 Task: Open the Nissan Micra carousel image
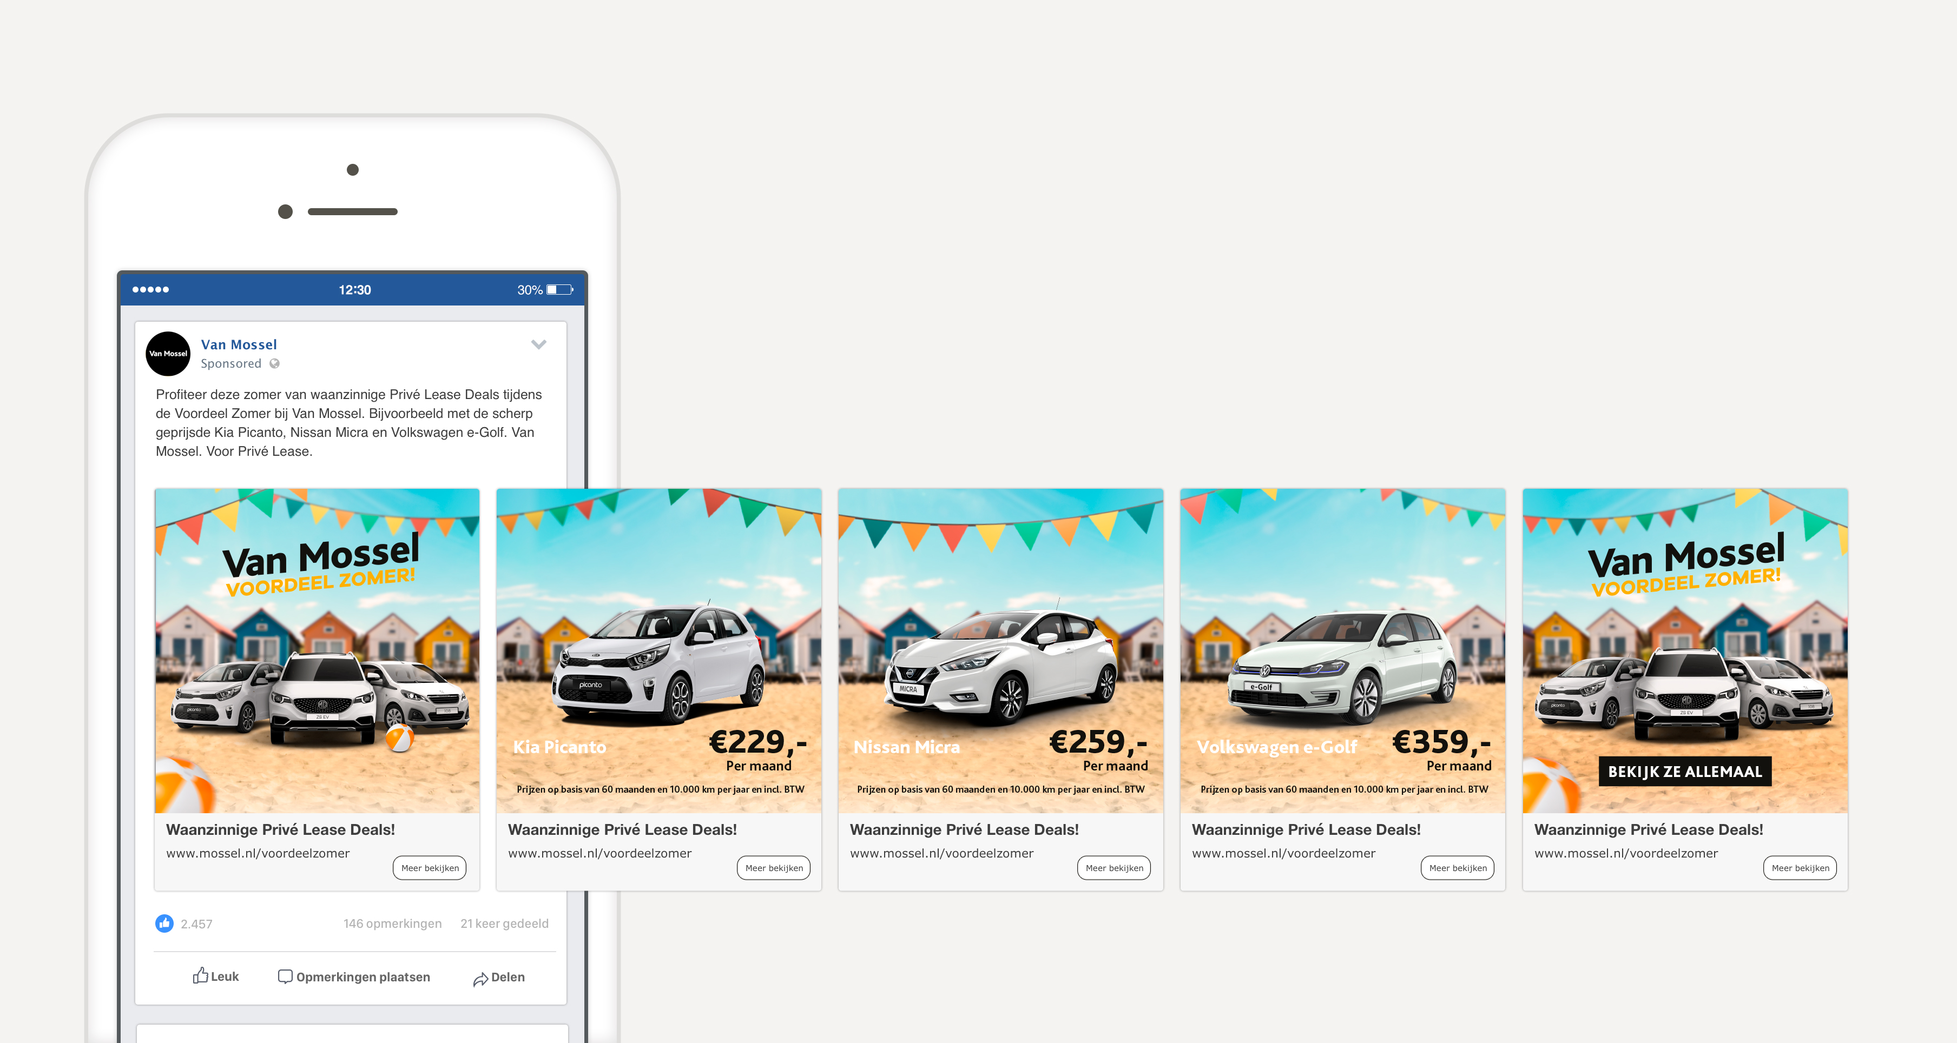(x=1000, y=650)
